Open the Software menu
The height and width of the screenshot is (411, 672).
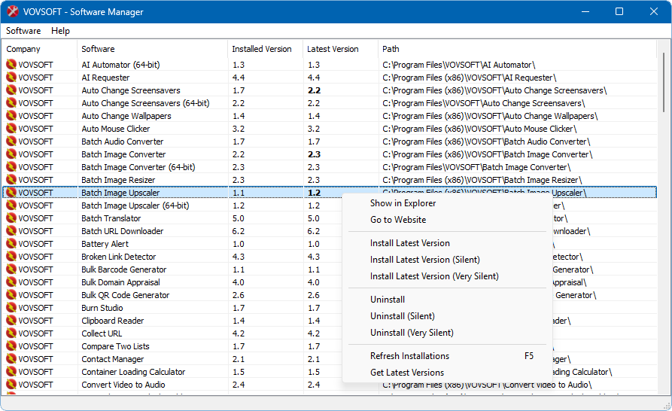[x=23, y=31]
